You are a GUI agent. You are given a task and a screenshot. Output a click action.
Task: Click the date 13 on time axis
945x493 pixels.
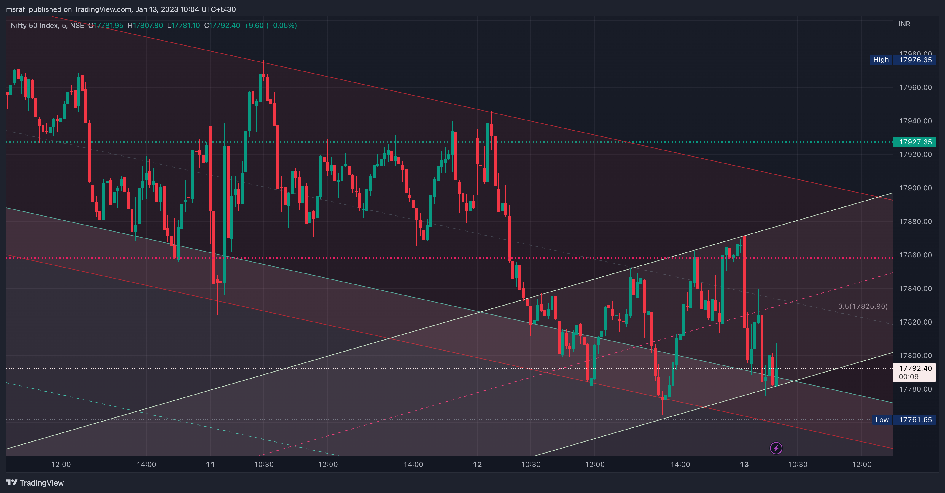pyautogui.click(x=744, y=465)
